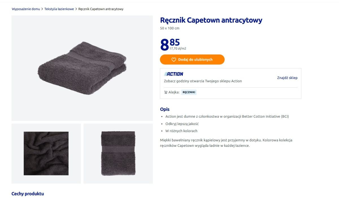Viewport: 339px width, 198px height.
Task: Click the RĘCZNIKI aisle tag
Action: click(x=189, y=92)
